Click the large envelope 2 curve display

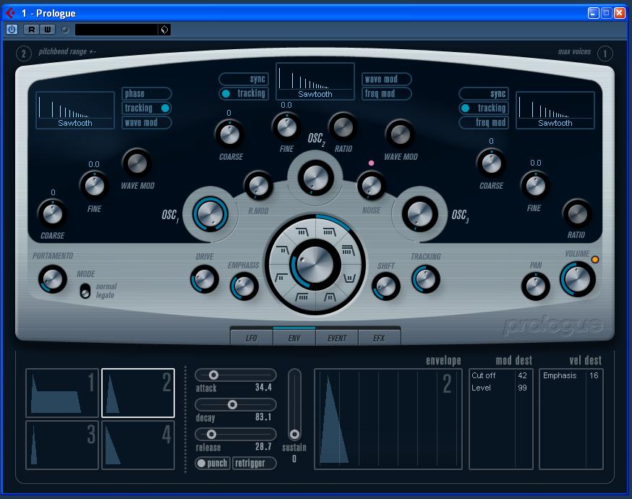pos(388,419)
